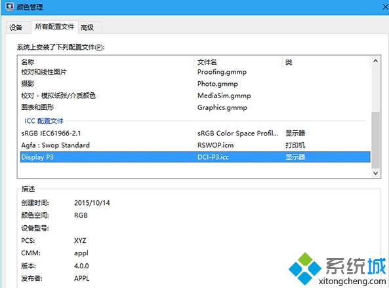Click the DCI-P3.icc file name
The image size is (389, 288).
pyautogui.click(x=213, y=157)
